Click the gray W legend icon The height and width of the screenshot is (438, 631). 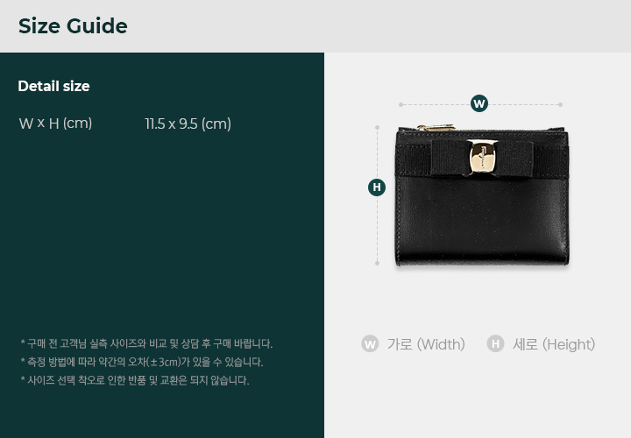click(370, 344)
